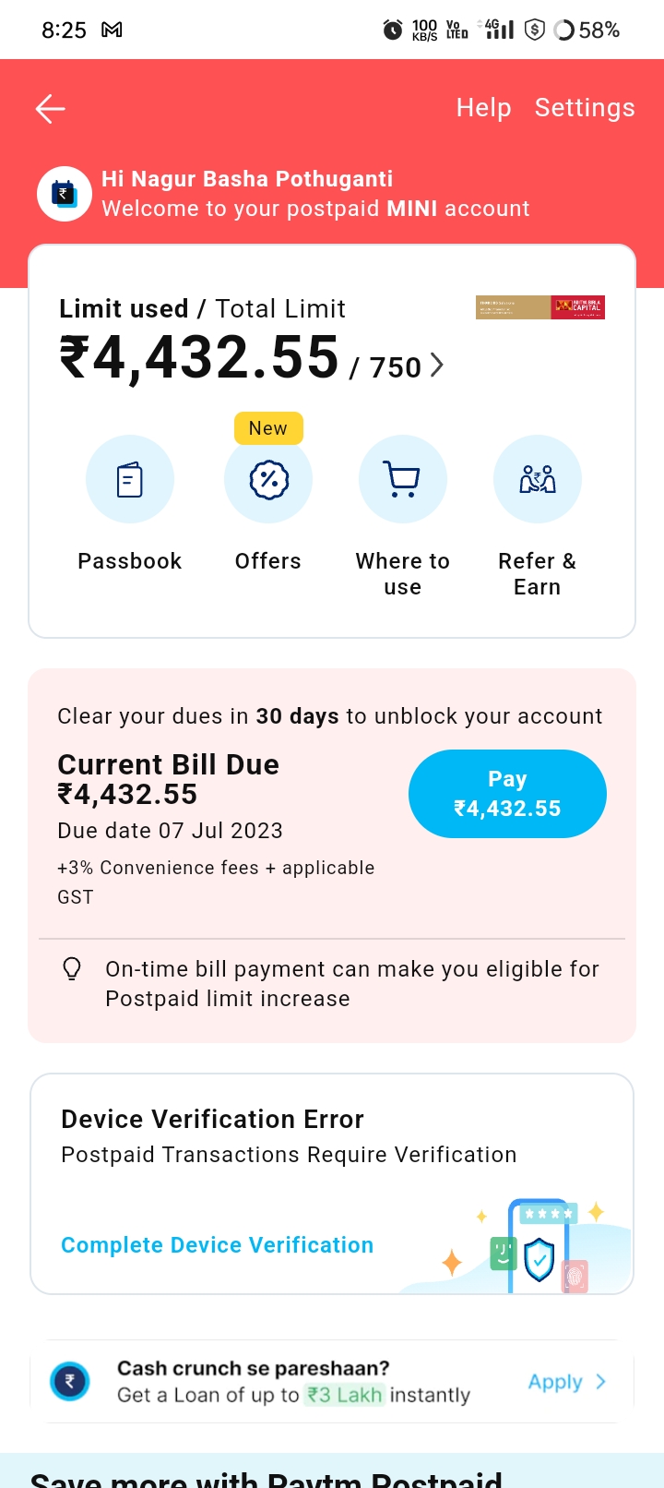The width and height of the screenshot is (664, 1488).
Task: Tap the On-time bill payment tip text
Action: 352,984
